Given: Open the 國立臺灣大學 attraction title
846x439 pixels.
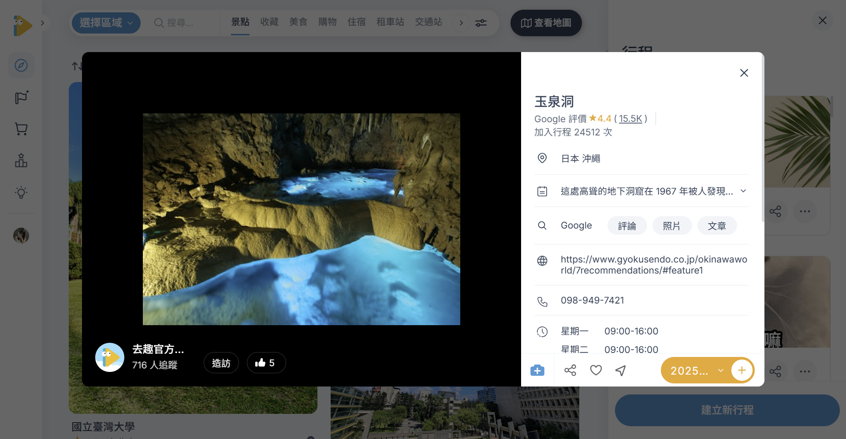Looking at the screenshot, I should [x=103, y=427].
